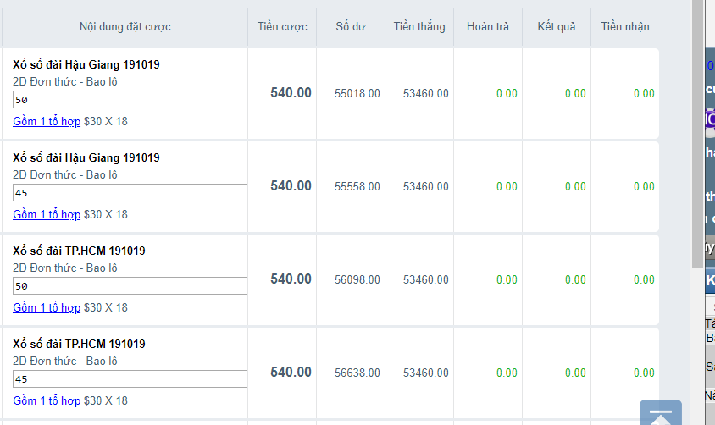Viewport: 715px width, 425px height.
Task: Click the page's vertical scrollbar
Action: (697, 127)
